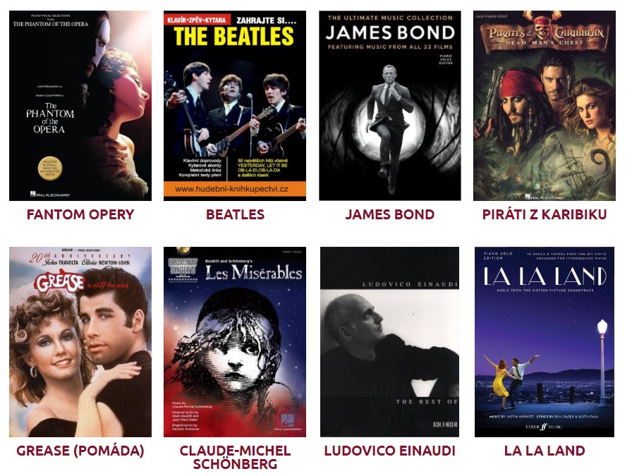Open the Les Misérables cover thumbnail

(x=235, y=342)
